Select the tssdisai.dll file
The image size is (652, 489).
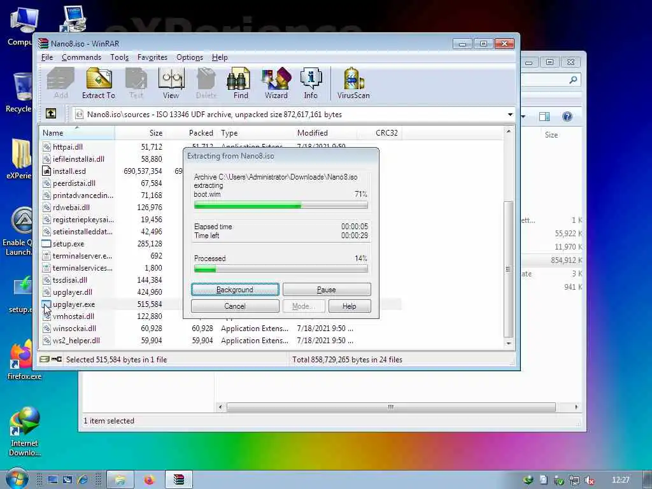click(70, 280)
